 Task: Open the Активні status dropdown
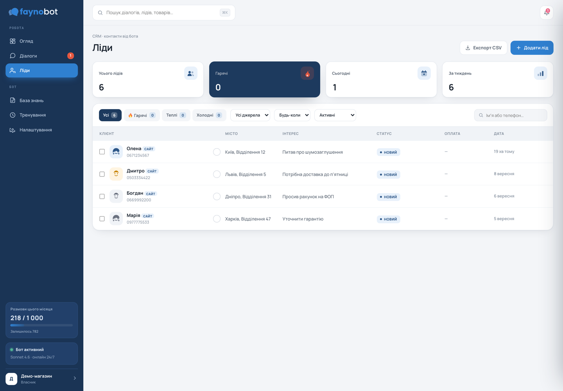[x=335, y=115]
